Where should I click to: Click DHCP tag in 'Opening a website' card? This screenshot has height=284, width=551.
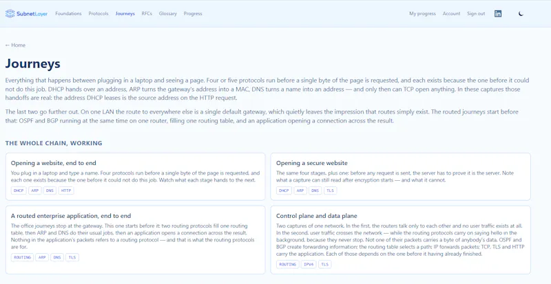point(19,190)
